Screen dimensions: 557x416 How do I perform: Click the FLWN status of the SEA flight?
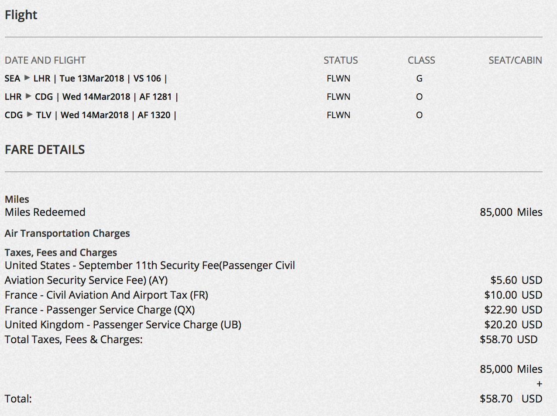click(x=338, y=78)
